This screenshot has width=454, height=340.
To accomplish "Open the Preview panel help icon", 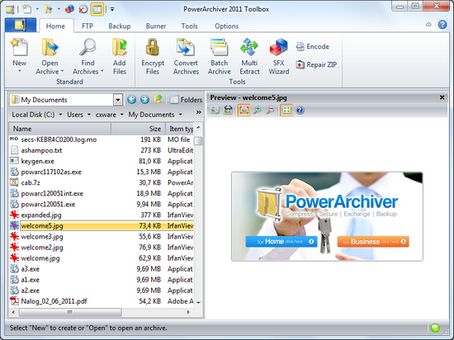I will click(x=300, y=111).
